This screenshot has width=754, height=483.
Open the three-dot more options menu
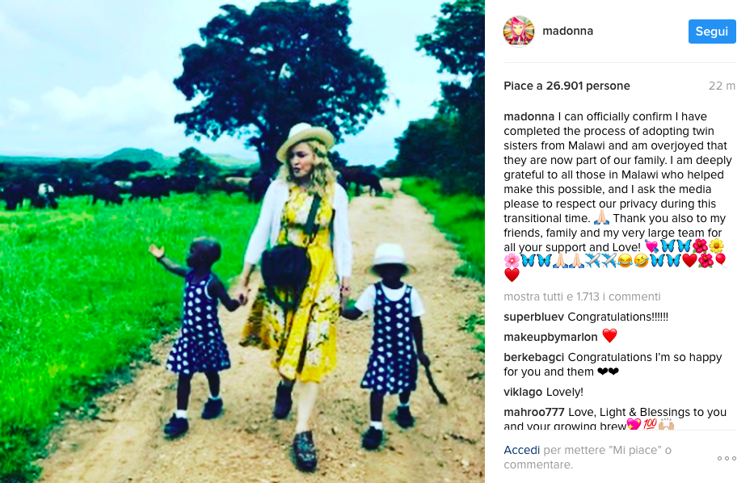click(727, 458)
